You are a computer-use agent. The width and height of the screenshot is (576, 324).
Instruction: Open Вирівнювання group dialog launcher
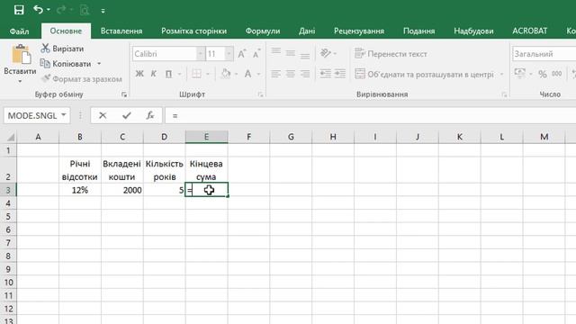[x=504, y=94]
